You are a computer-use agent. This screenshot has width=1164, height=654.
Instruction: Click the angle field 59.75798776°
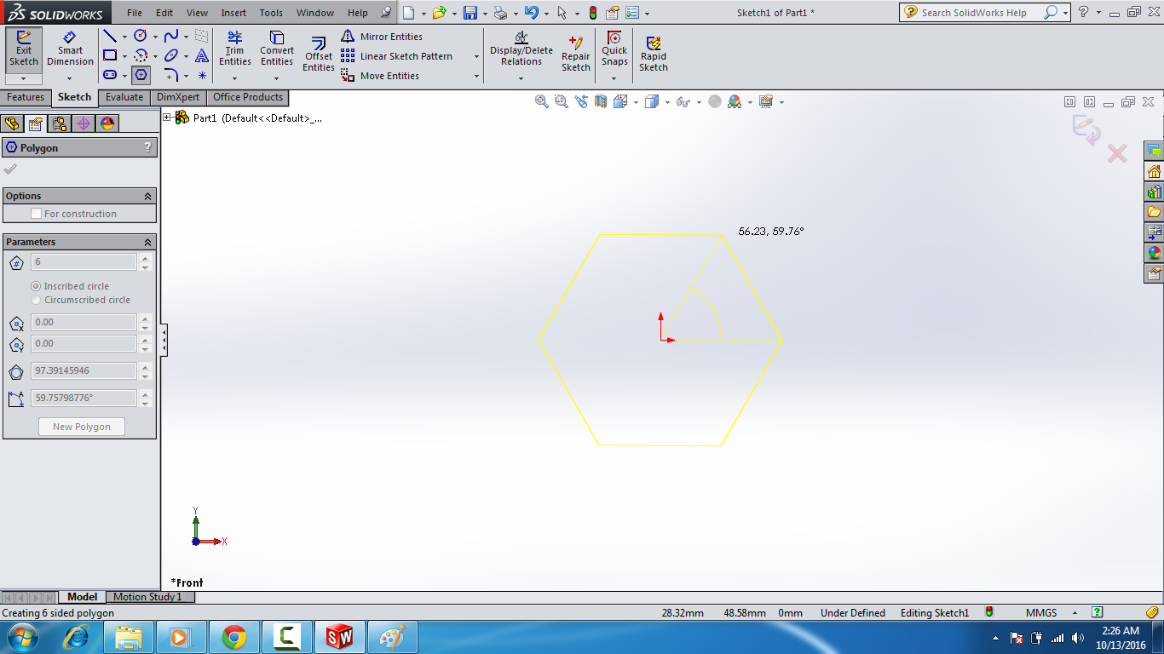(84, 399)
